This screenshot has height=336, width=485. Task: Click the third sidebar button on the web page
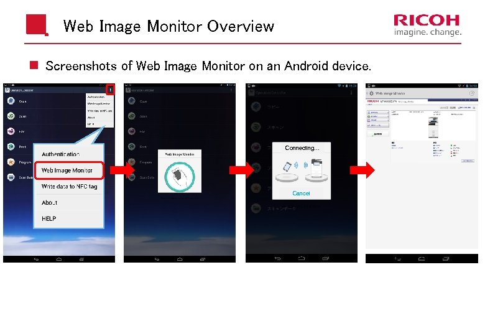pyautogui.click(x=378, y=120)
